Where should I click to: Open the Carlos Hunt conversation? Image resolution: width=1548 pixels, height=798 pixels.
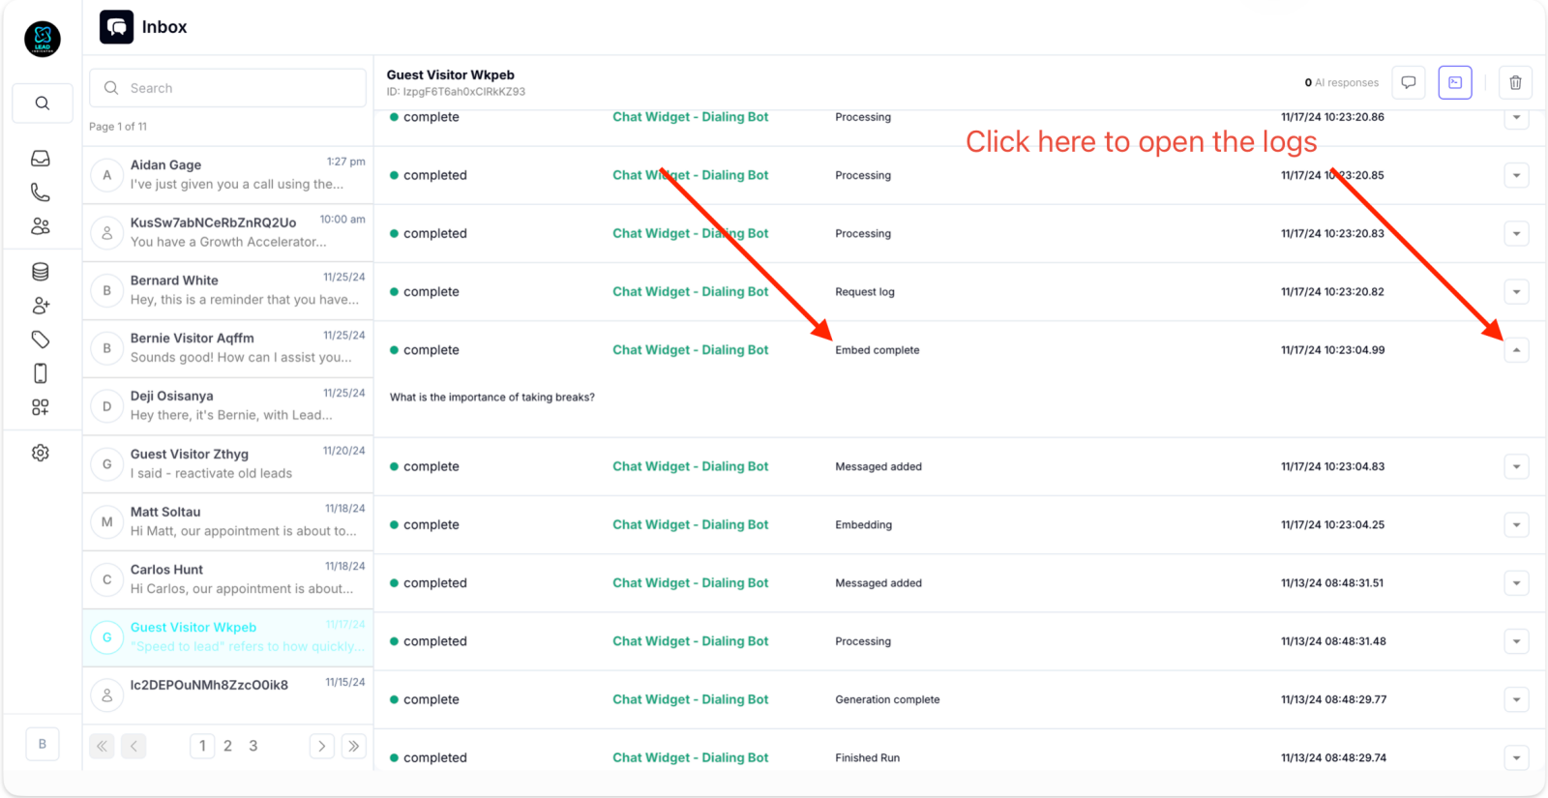(x=227, y=579)
